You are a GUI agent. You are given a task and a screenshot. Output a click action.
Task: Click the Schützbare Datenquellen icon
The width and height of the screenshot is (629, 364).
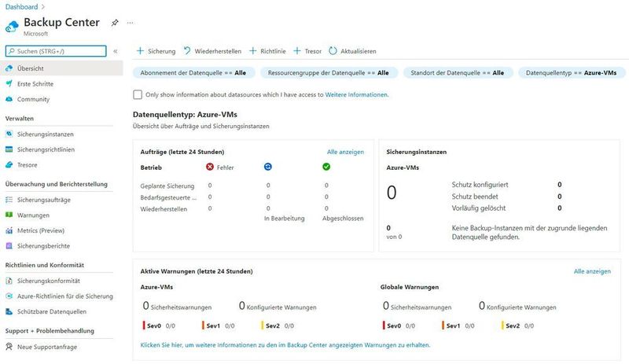[x=9, y=311]
